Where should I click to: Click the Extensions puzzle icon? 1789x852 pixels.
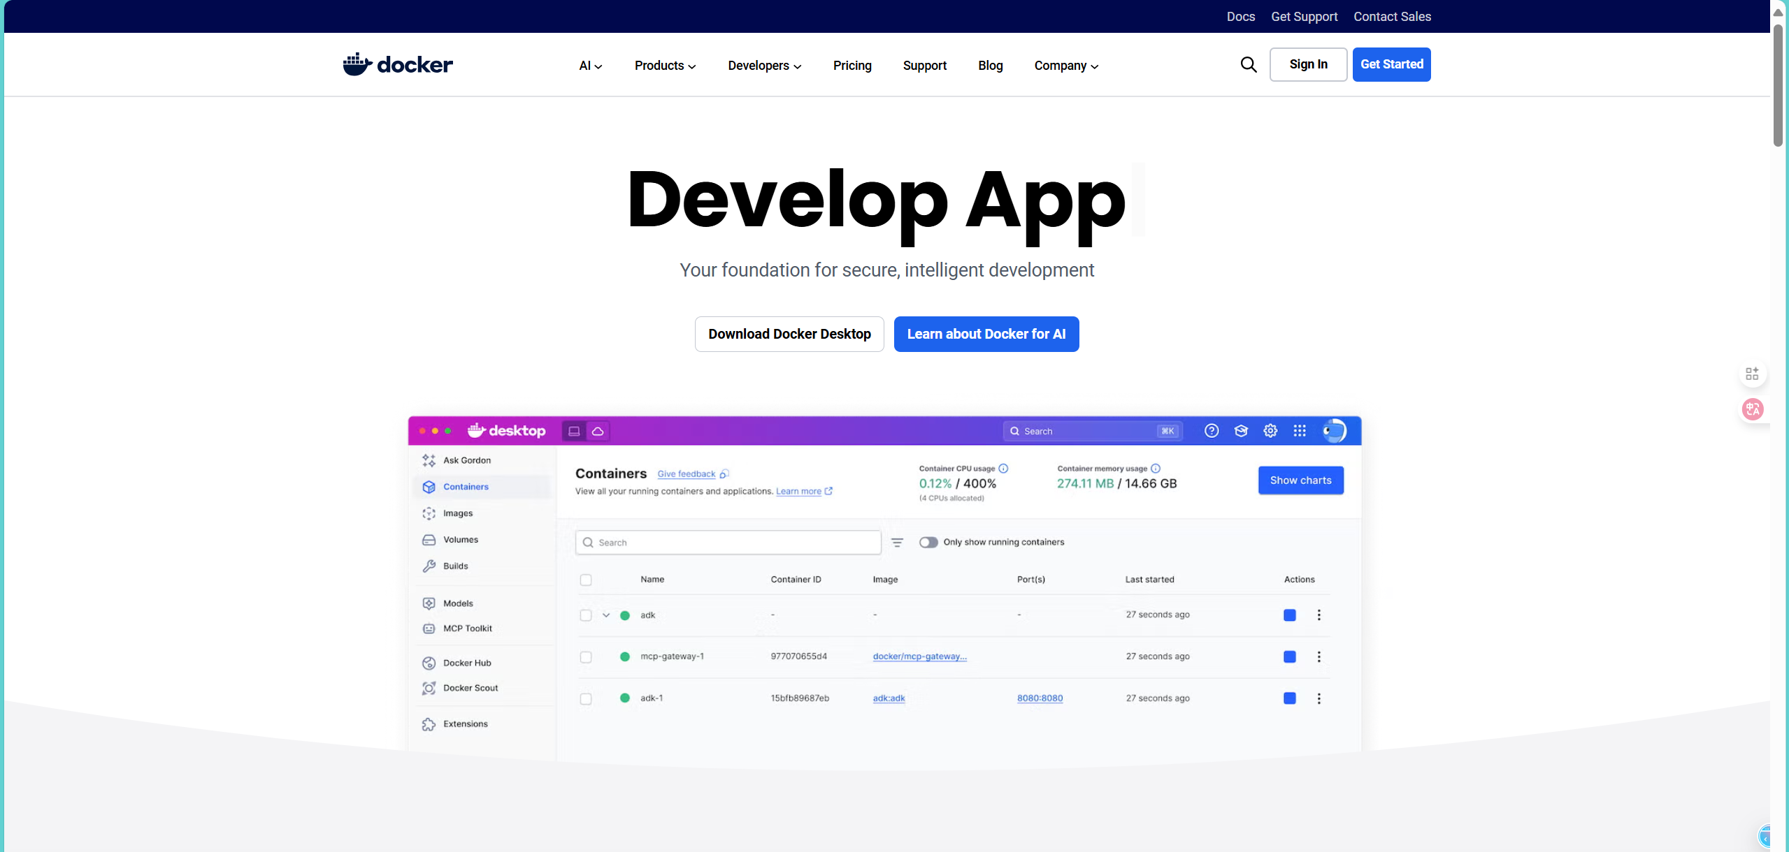(x=429, y=724)
